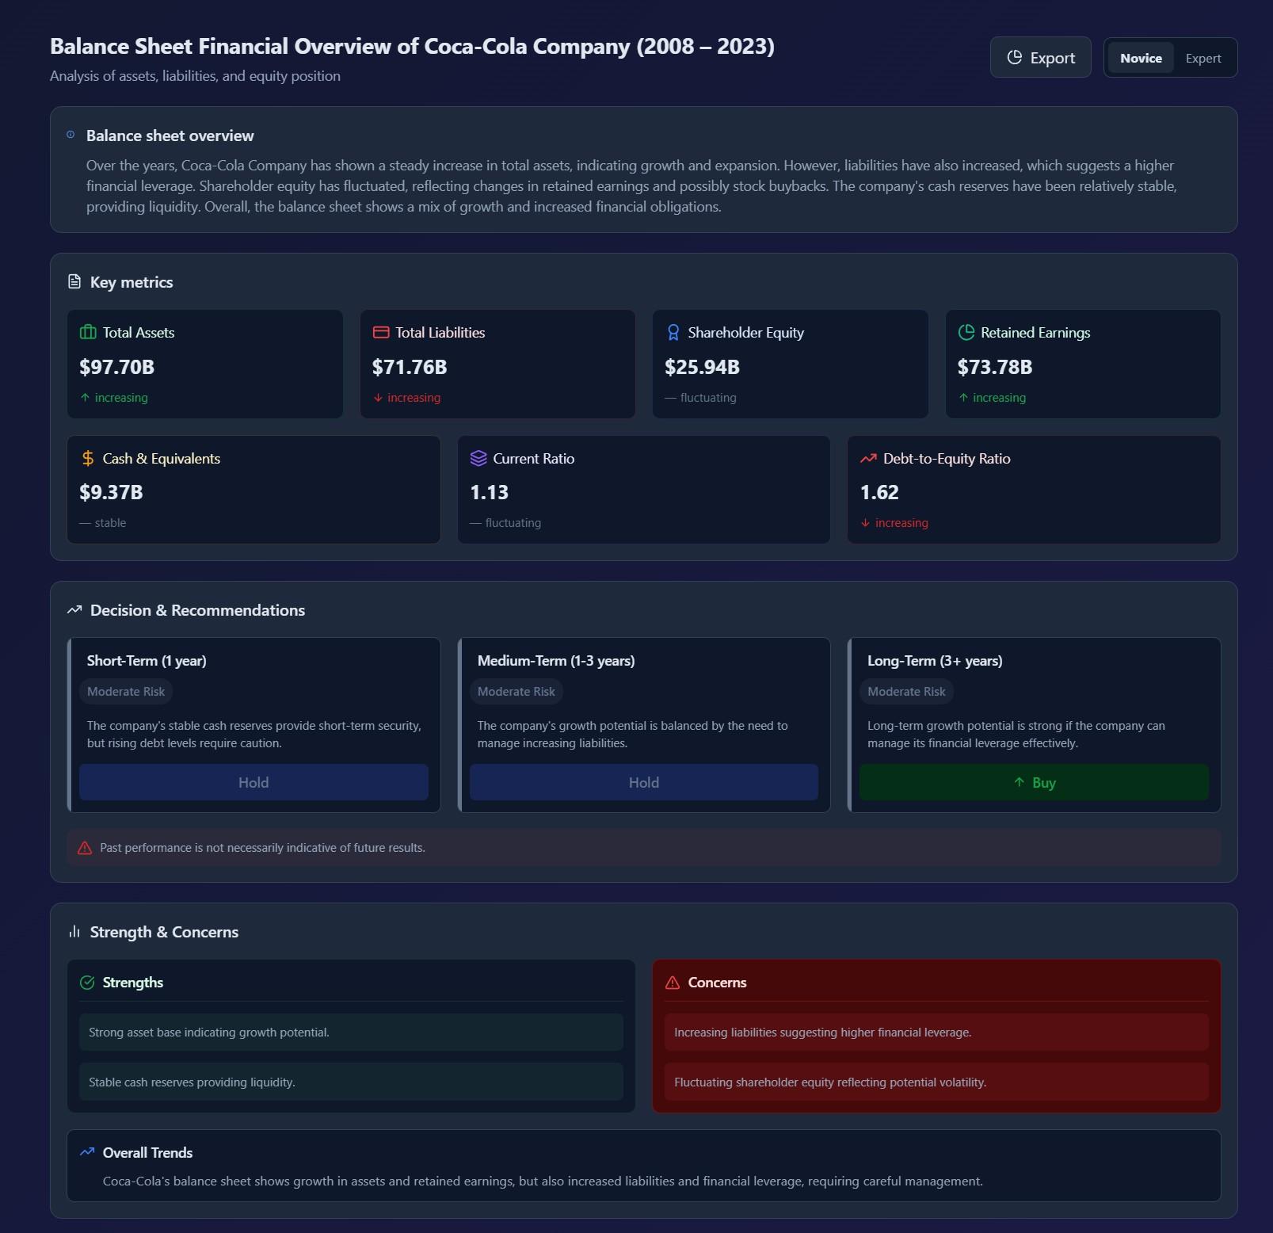Click the $73.78B Retained Earnings value
The width and height of the screenshot is (1273, 1233).
click(995, 367)
